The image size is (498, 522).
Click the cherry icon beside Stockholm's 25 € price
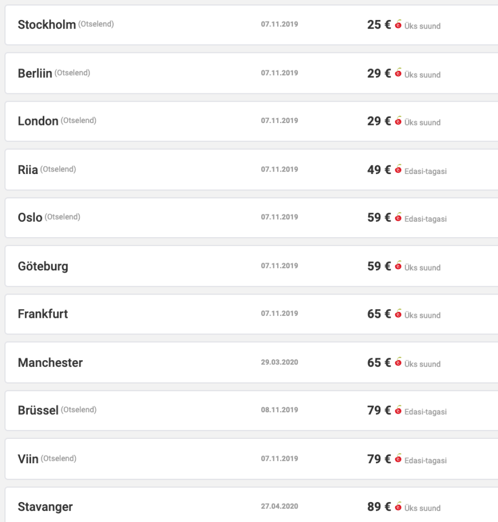[398, 25]
